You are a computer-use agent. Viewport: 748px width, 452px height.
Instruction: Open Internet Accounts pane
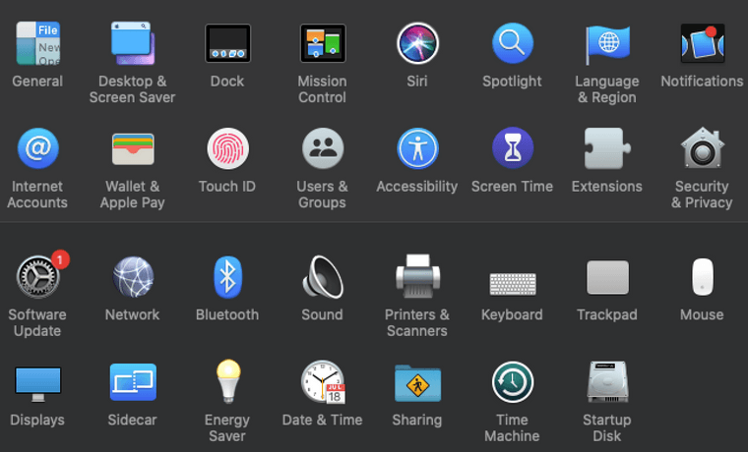[37, 148]
